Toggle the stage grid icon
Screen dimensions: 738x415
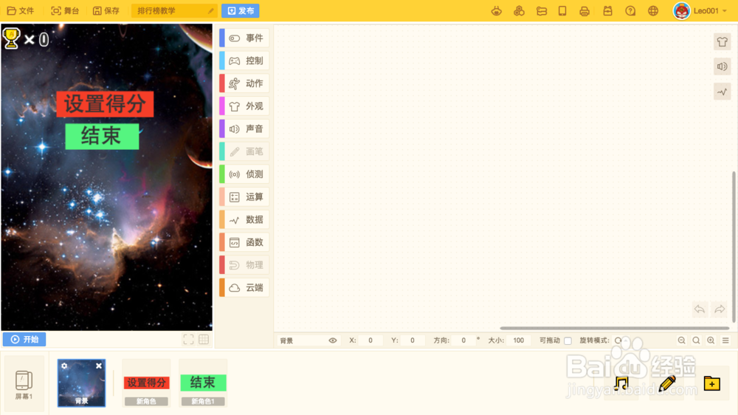pos(204,340)
